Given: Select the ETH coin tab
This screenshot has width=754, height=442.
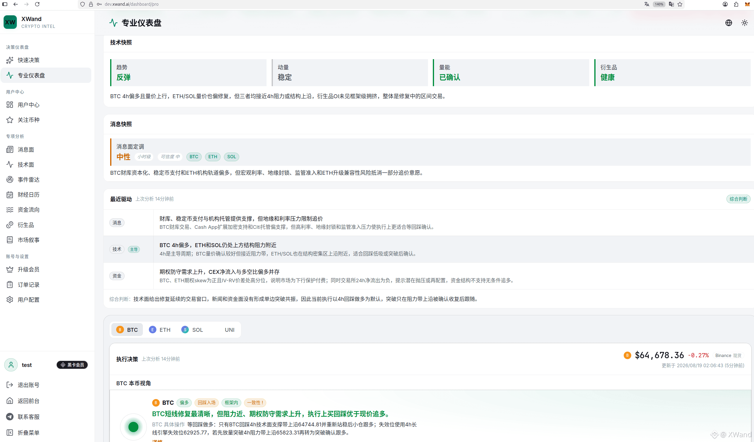Looking at the screenshot, I should (160, 330).
